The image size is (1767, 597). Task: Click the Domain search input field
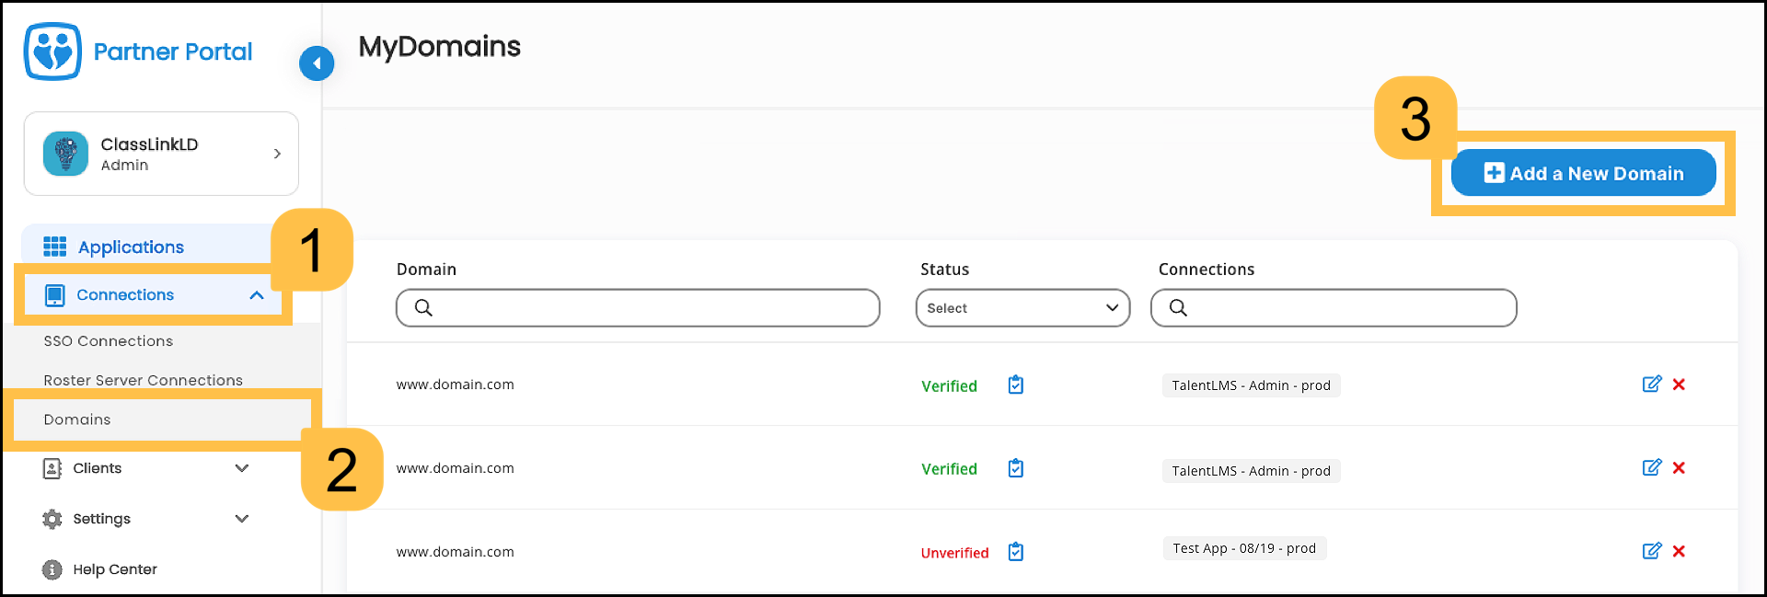pos(637,307)
